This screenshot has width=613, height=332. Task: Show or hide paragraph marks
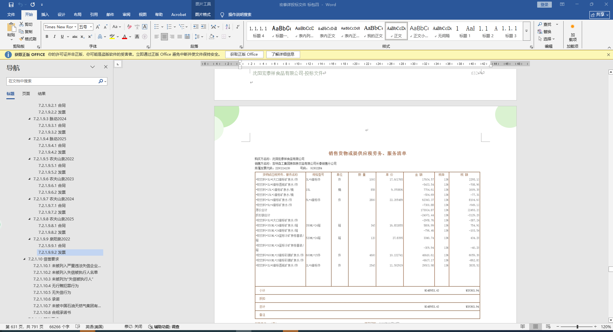[238, 27]
